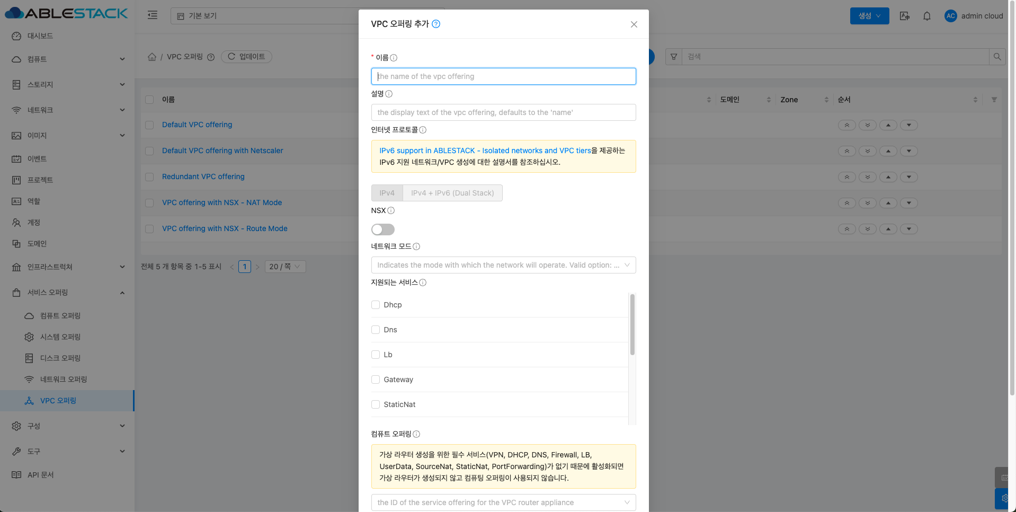Click the admin cloud avatar
Screen dimensions: 1016x512
pos(950,16)
